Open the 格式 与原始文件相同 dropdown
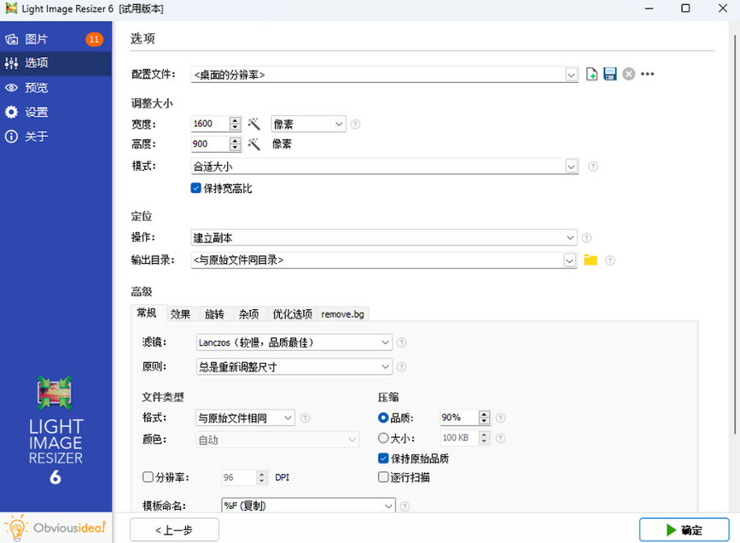This screenshot has width=740, height=543. coord(245,417)
